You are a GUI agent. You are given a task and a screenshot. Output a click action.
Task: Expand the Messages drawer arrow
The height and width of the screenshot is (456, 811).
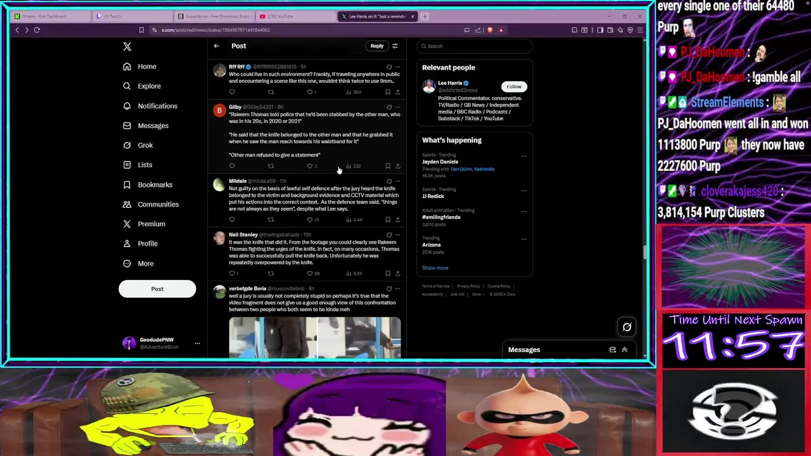click(x=624, y=350)
